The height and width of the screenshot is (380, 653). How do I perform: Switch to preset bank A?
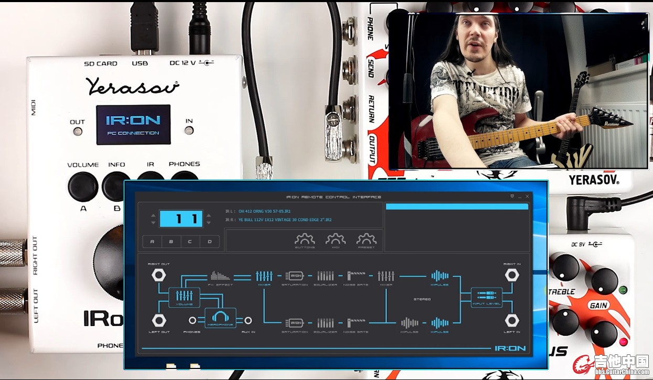coord(152,242)
